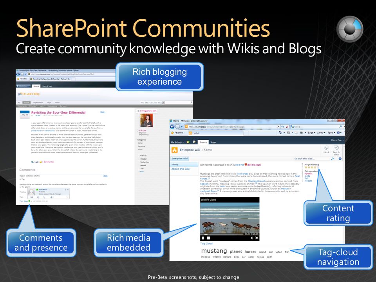Open Safety menu dropdown in wiki browser
The image size is (376, 282).
(321, 133)
